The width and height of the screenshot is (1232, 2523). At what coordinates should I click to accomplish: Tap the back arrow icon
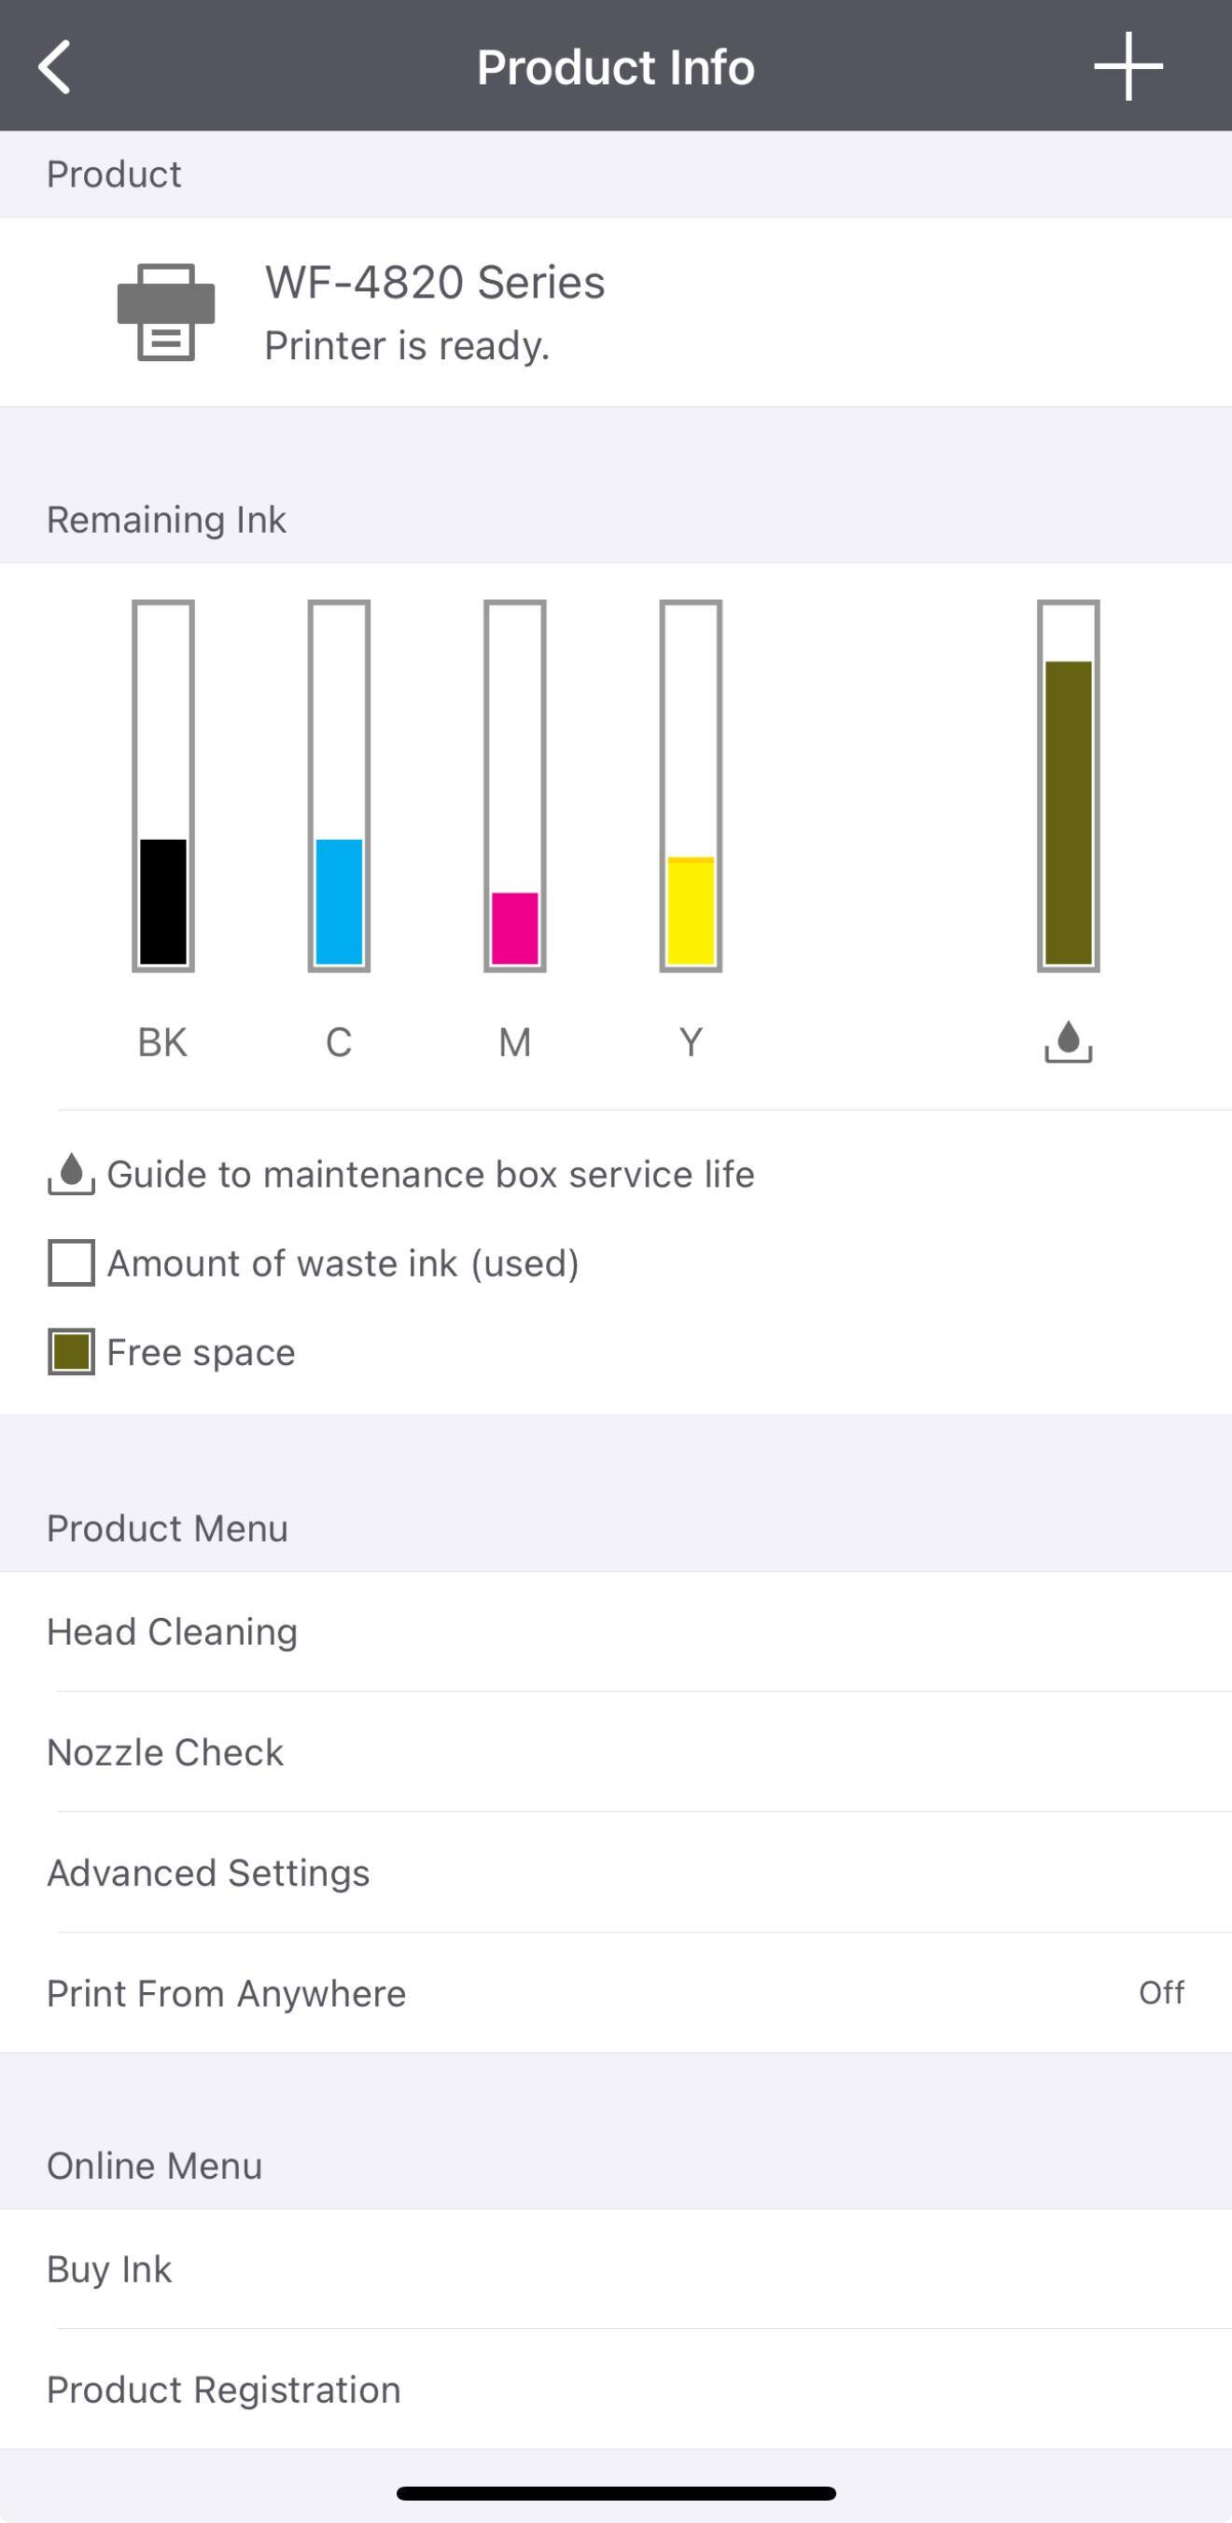pos(55,66)
